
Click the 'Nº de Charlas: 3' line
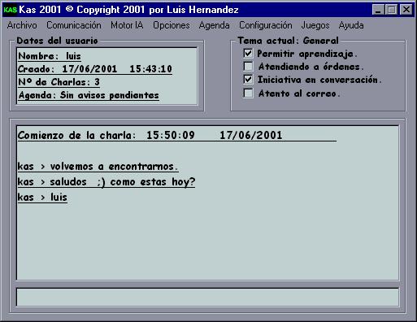point(59,82)
